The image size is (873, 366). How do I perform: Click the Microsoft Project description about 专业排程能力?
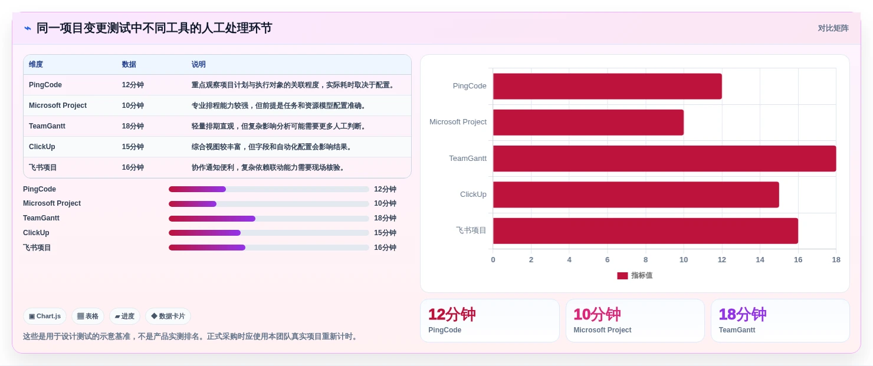pos(280,105)
